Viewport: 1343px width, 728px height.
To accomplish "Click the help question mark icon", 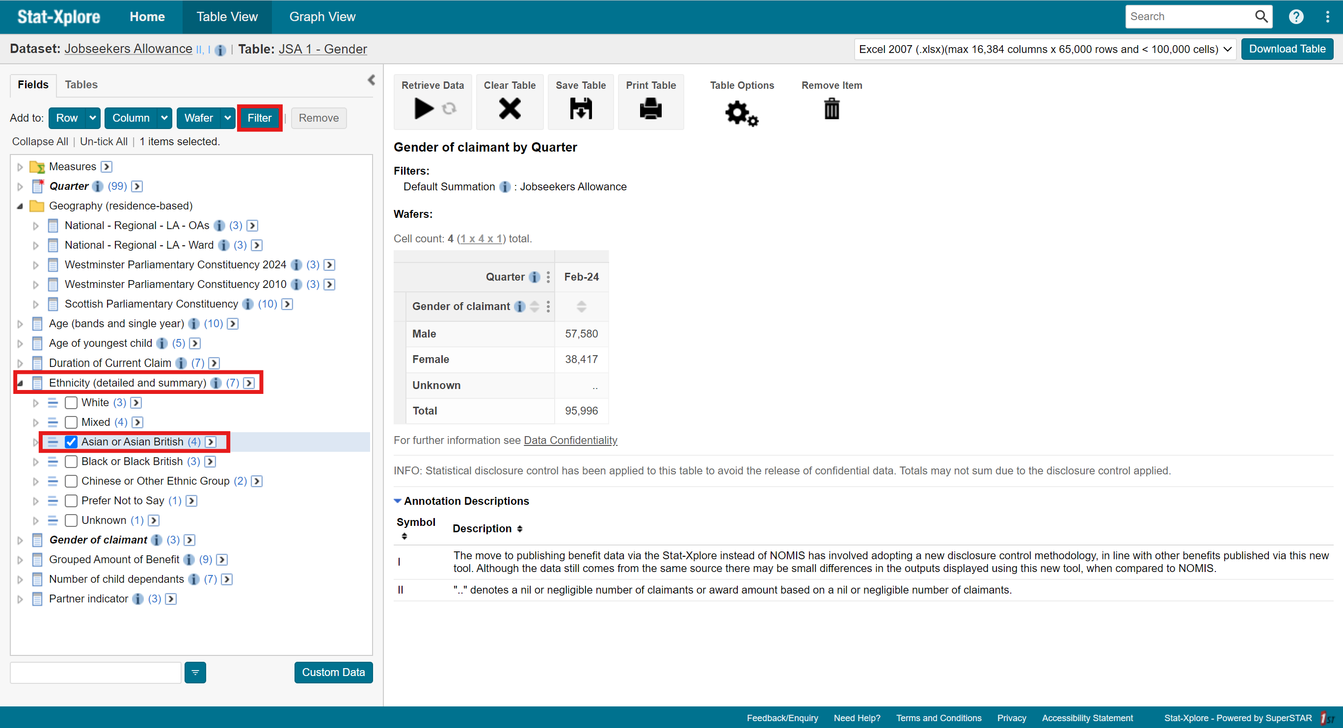I will (1295, 17).
